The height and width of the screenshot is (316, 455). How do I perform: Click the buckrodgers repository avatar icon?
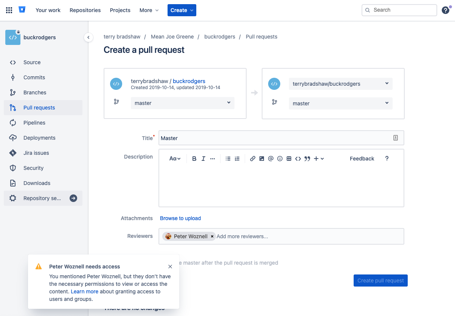(13, 37)
